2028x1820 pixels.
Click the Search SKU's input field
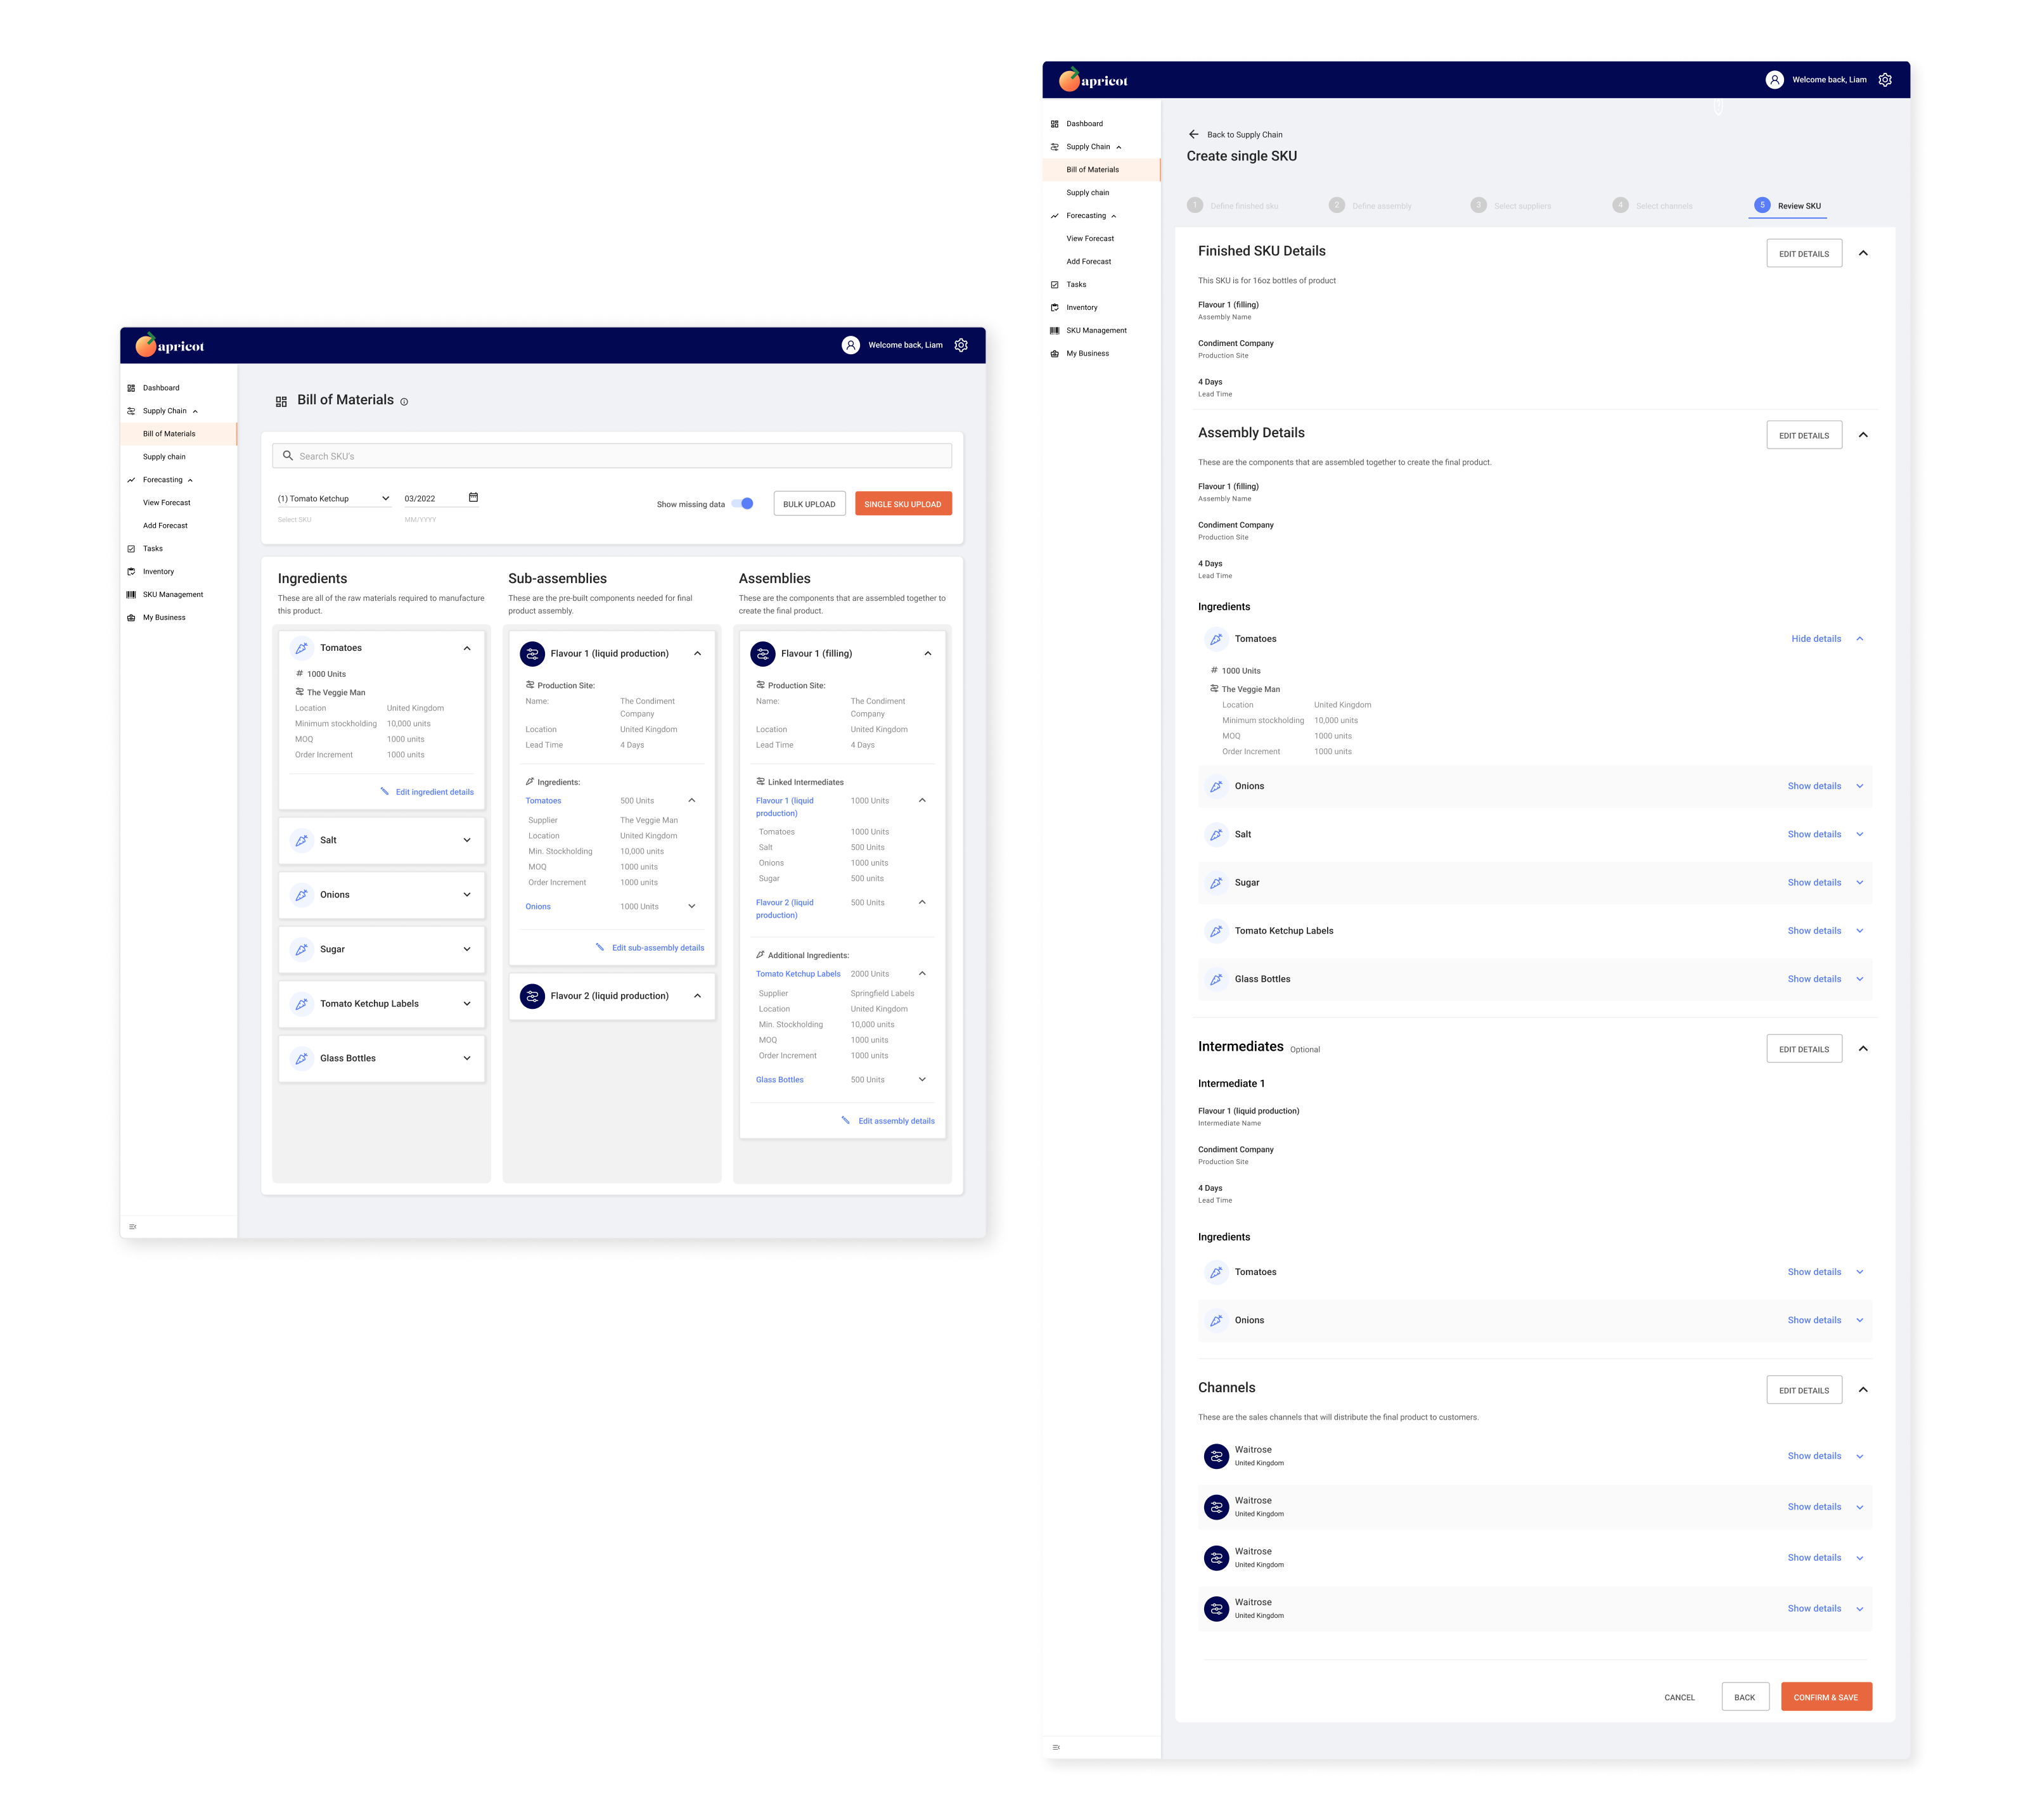tap(612, 456)
